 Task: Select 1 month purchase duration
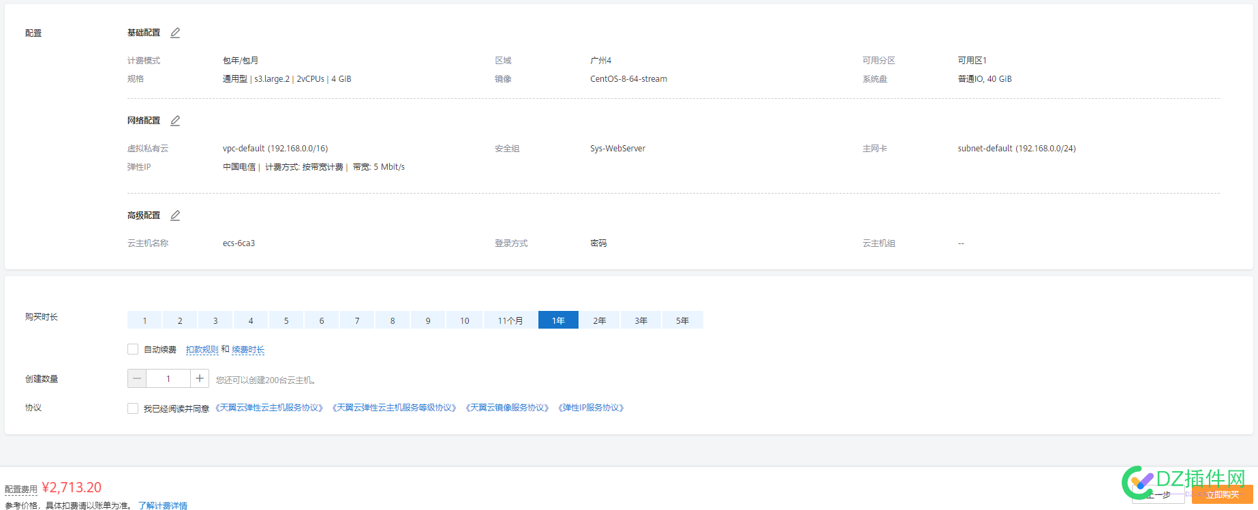pyautogui.click(x=144, y=320)
